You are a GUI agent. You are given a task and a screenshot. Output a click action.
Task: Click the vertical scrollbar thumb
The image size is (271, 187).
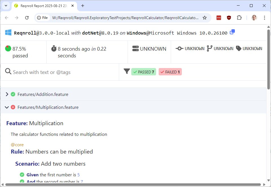point(268,59)
